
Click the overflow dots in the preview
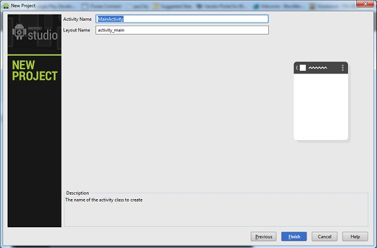[x=342, y=68]
